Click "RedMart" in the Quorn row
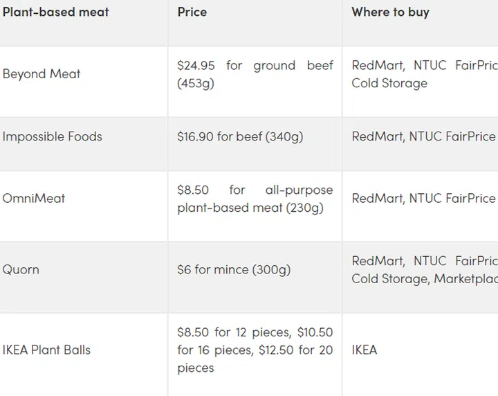 tap(378, 261)
